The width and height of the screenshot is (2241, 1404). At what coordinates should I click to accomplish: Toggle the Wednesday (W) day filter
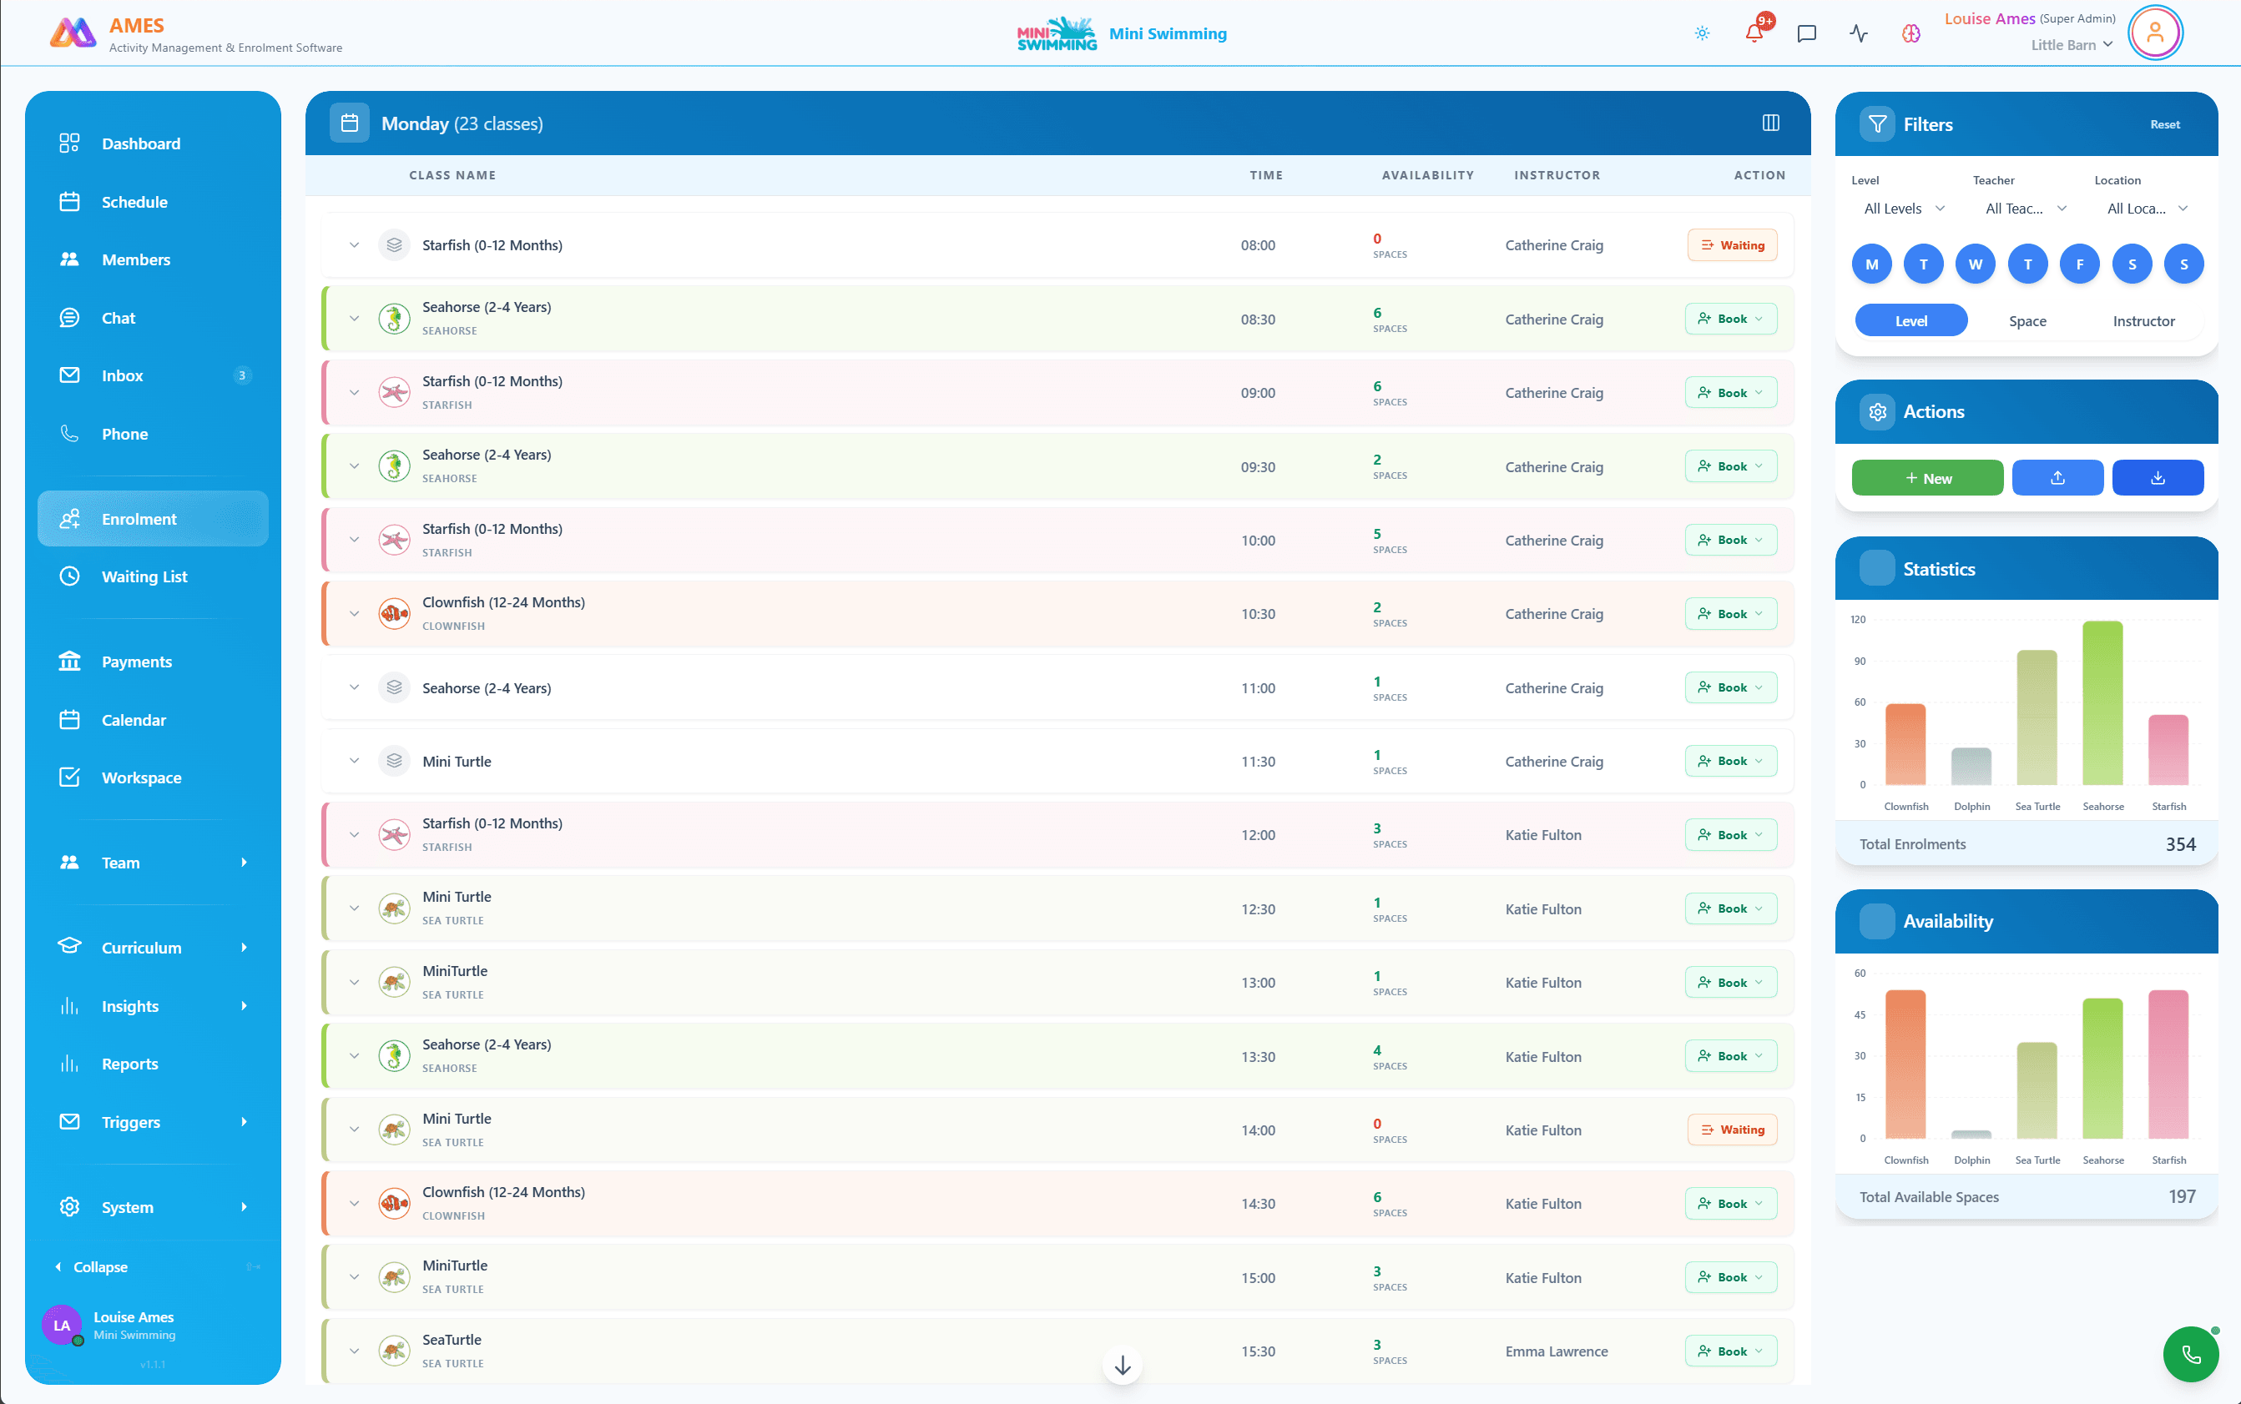(1976, 264)
